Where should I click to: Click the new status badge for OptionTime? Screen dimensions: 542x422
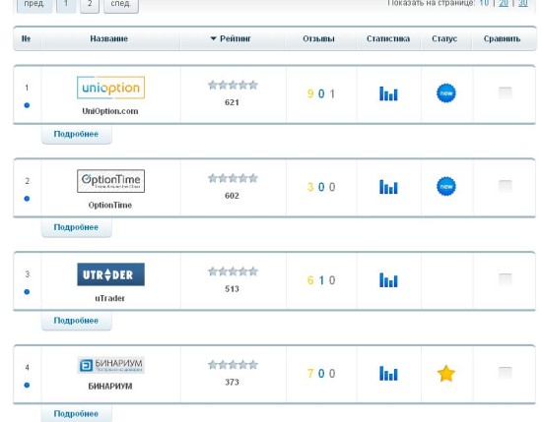(446, 186)
